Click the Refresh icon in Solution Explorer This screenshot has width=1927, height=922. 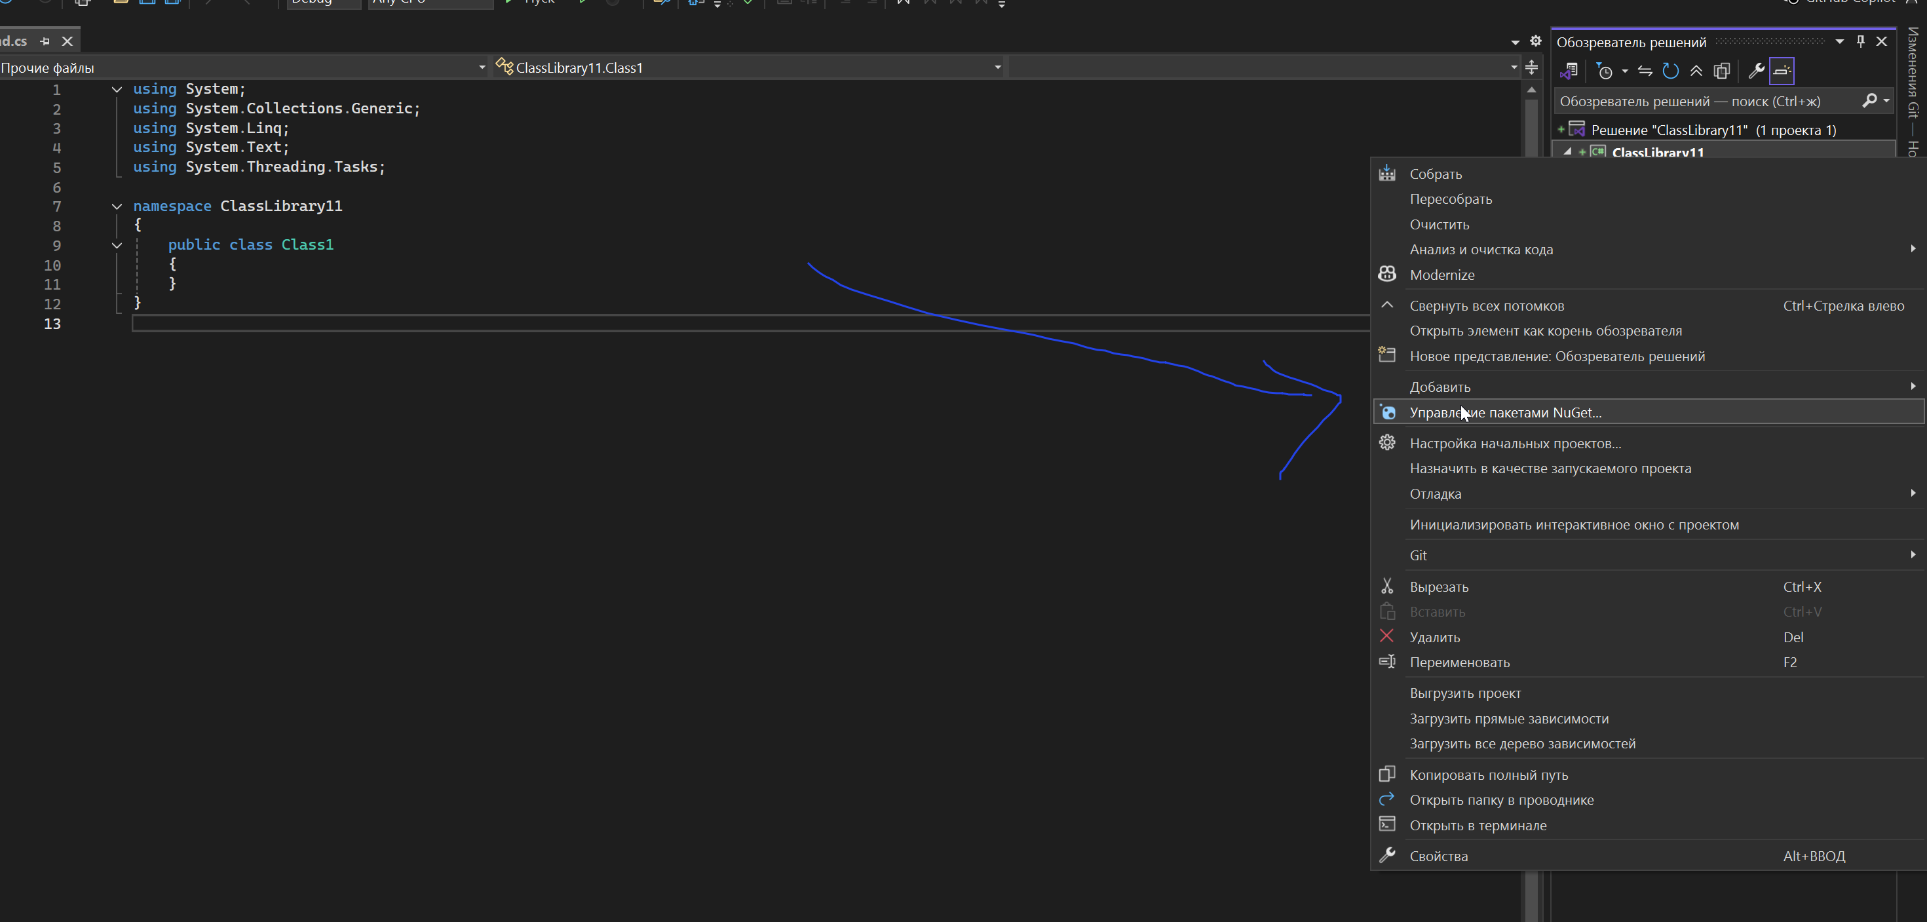coord(1670,71)
